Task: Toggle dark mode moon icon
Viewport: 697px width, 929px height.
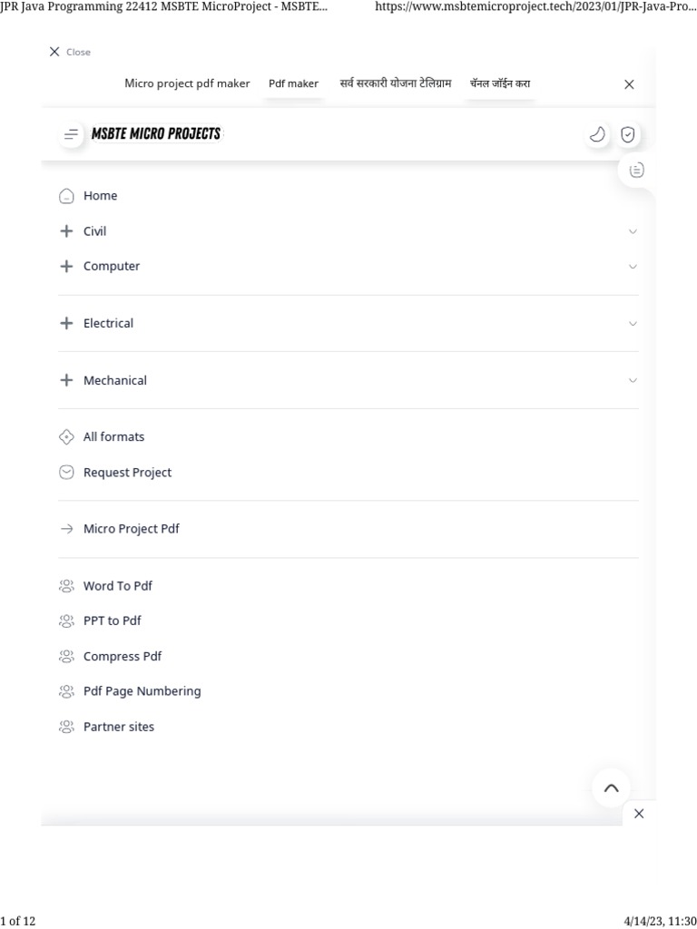Action: (597, 134)
